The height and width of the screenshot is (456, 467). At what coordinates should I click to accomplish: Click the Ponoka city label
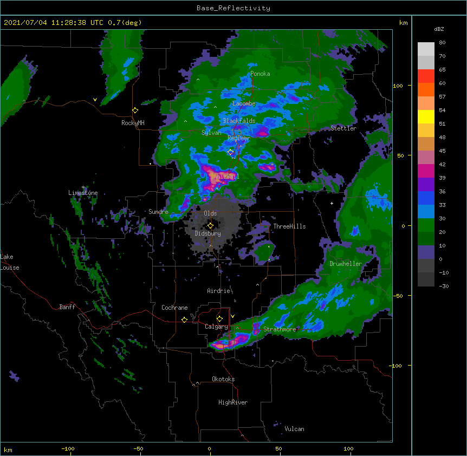coord(260,74)
